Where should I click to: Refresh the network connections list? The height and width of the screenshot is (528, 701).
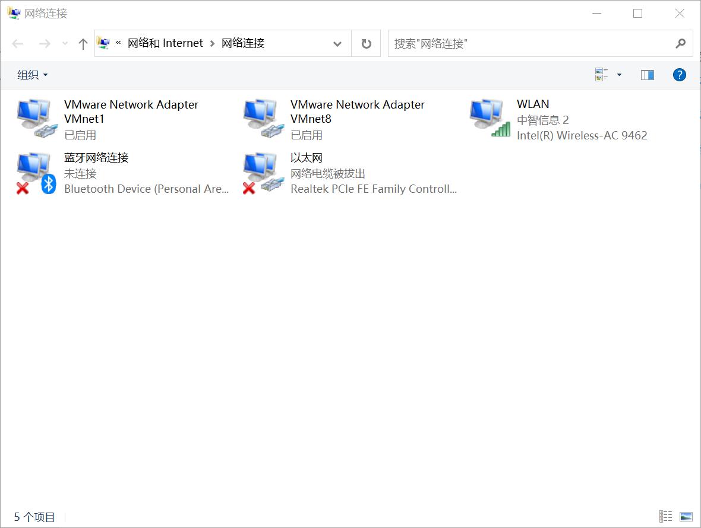pyautogui.click(x=365, y=43)
